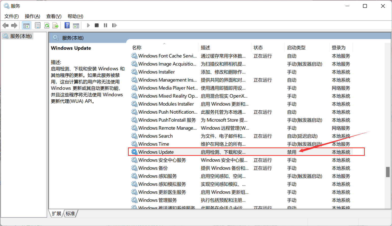Click the gear icon for Windows 安全中心服务
392x226 pixels.
134,160
